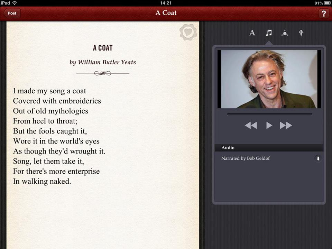332x249 pixels.
Task: Go back using the Poet button
Action: 12,13
